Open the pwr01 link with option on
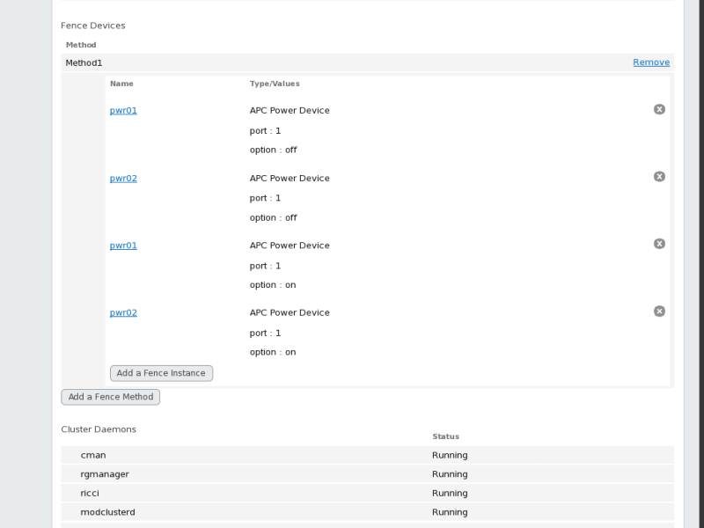The width and height of the screenshot is (704, 528). pyautogui.click(x=123, y=246)
